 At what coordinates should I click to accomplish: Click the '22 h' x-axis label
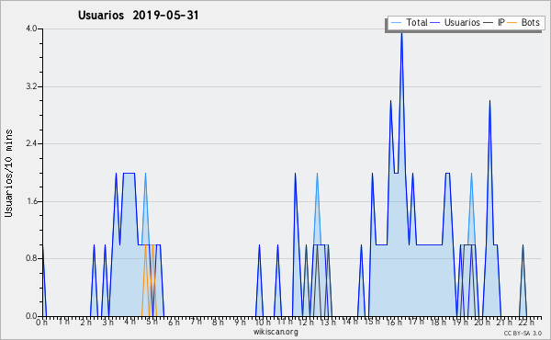526,322
